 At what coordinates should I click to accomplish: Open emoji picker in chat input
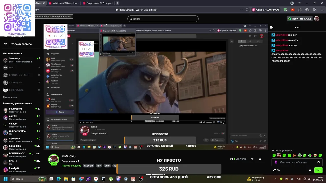coord(318,162)
